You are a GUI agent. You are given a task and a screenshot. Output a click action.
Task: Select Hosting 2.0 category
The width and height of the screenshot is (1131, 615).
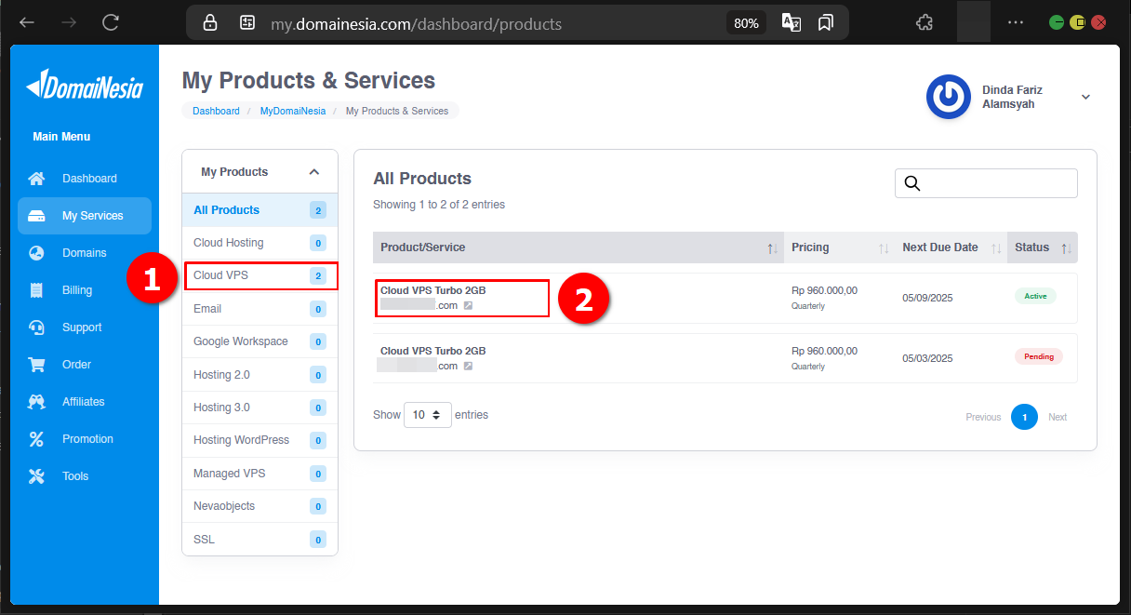click(260, 375)
